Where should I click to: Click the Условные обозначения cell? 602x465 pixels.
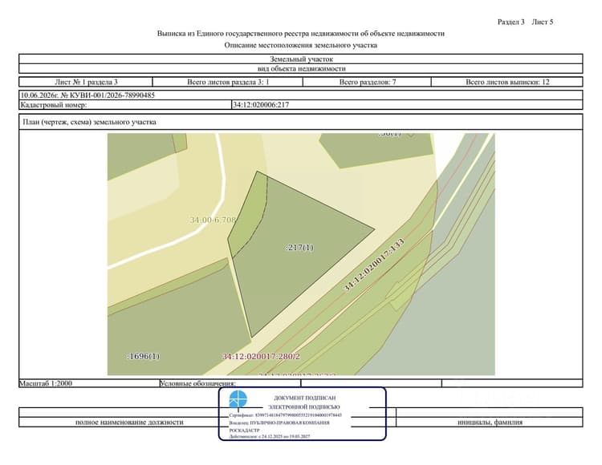tap(230, 383)
